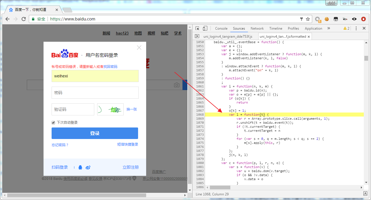Click the Baidu logo in login dialog
The height and width of the screenshot is (200, 371).
65,54
